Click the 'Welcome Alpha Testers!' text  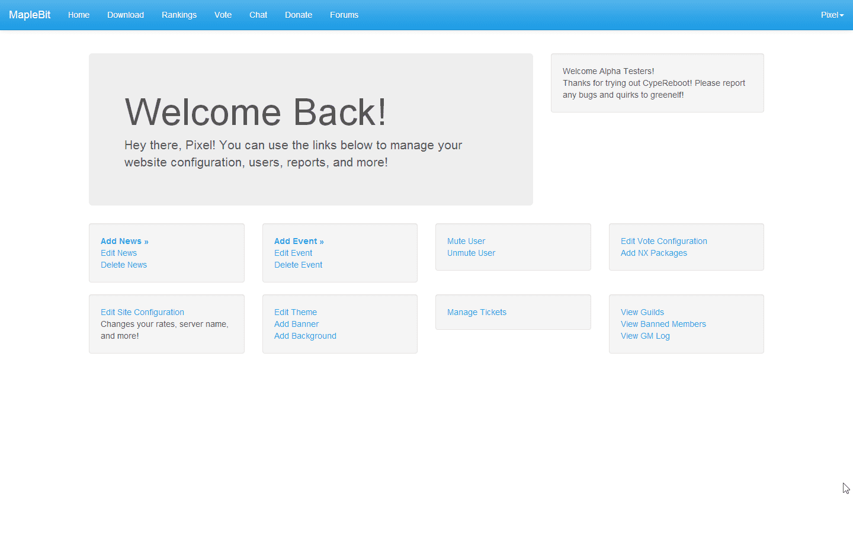click(608, 71)
